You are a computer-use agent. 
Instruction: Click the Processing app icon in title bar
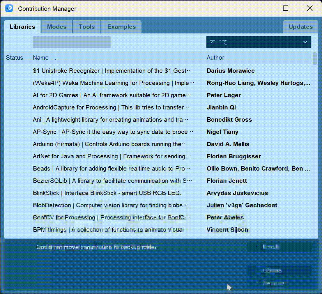coord(9,8)
